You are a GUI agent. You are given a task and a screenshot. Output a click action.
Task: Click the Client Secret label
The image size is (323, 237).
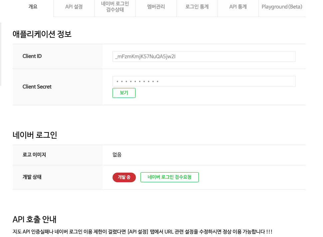[37, 87]
